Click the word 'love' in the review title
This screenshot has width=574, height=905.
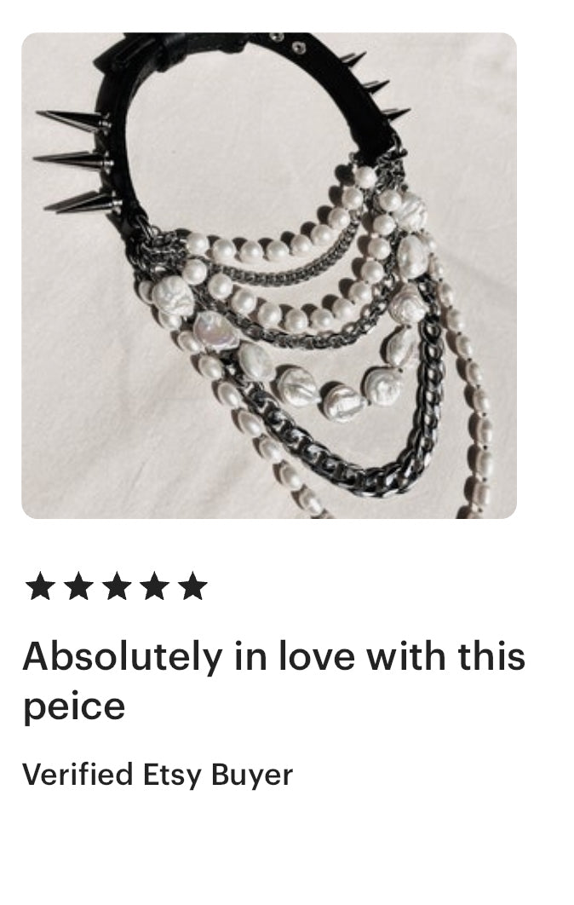[x=316, y=657]
